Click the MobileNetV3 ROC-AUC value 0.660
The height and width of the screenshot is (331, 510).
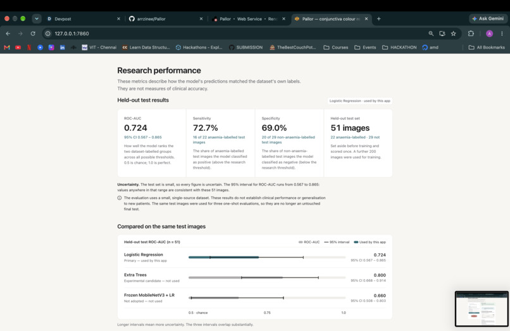(x=380, y=296)
